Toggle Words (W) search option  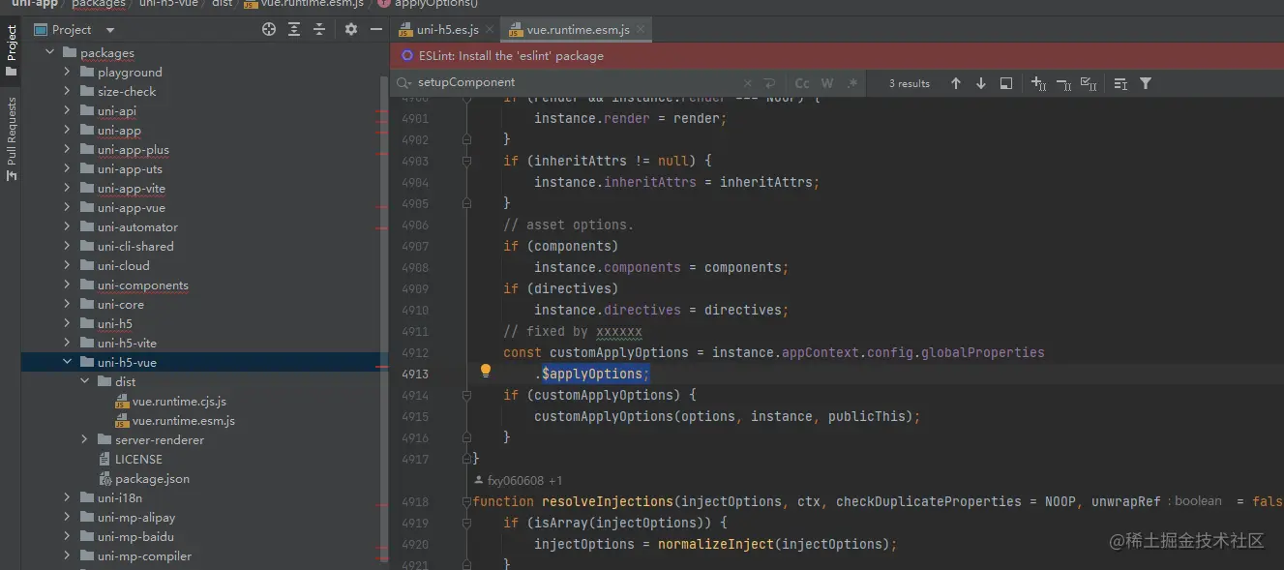(x=827, y=83)
